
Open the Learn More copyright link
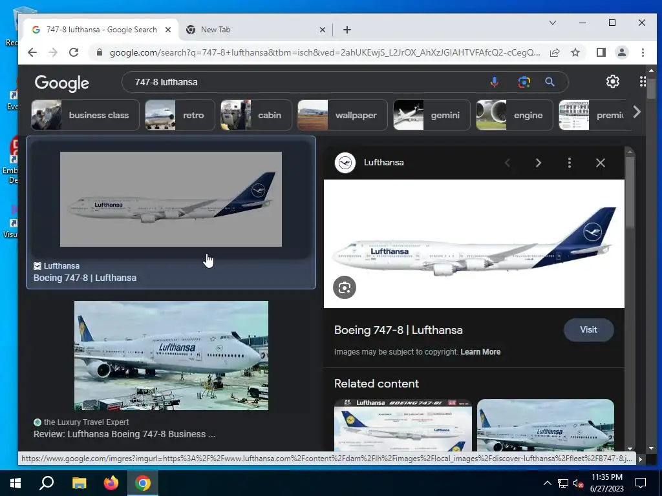point(480,352)
